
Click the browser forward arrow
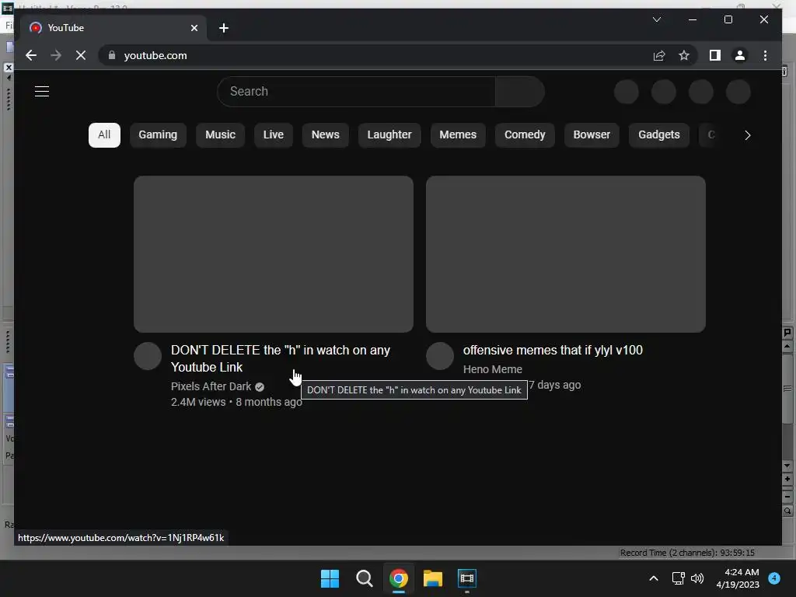(x=56, y=55)
